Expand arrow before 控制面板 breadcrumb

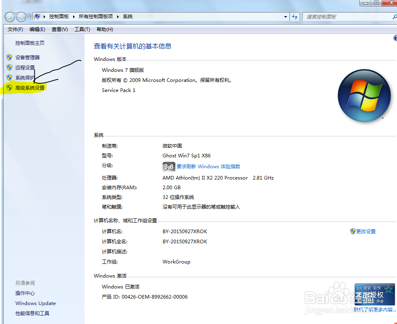(44, 17)
